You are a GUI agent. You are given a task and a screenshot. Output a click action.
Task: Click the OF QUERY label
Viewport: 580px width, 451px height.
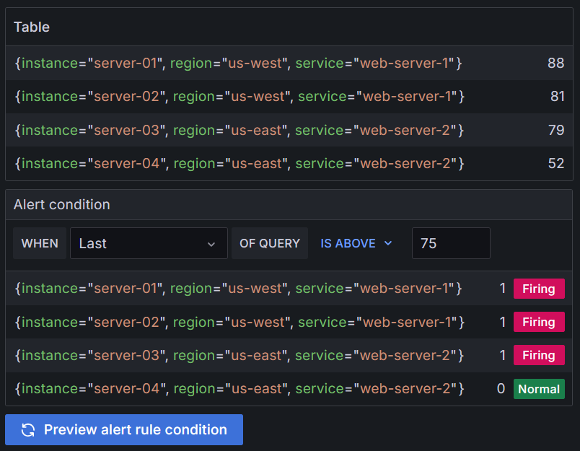[x=269, y=243]
